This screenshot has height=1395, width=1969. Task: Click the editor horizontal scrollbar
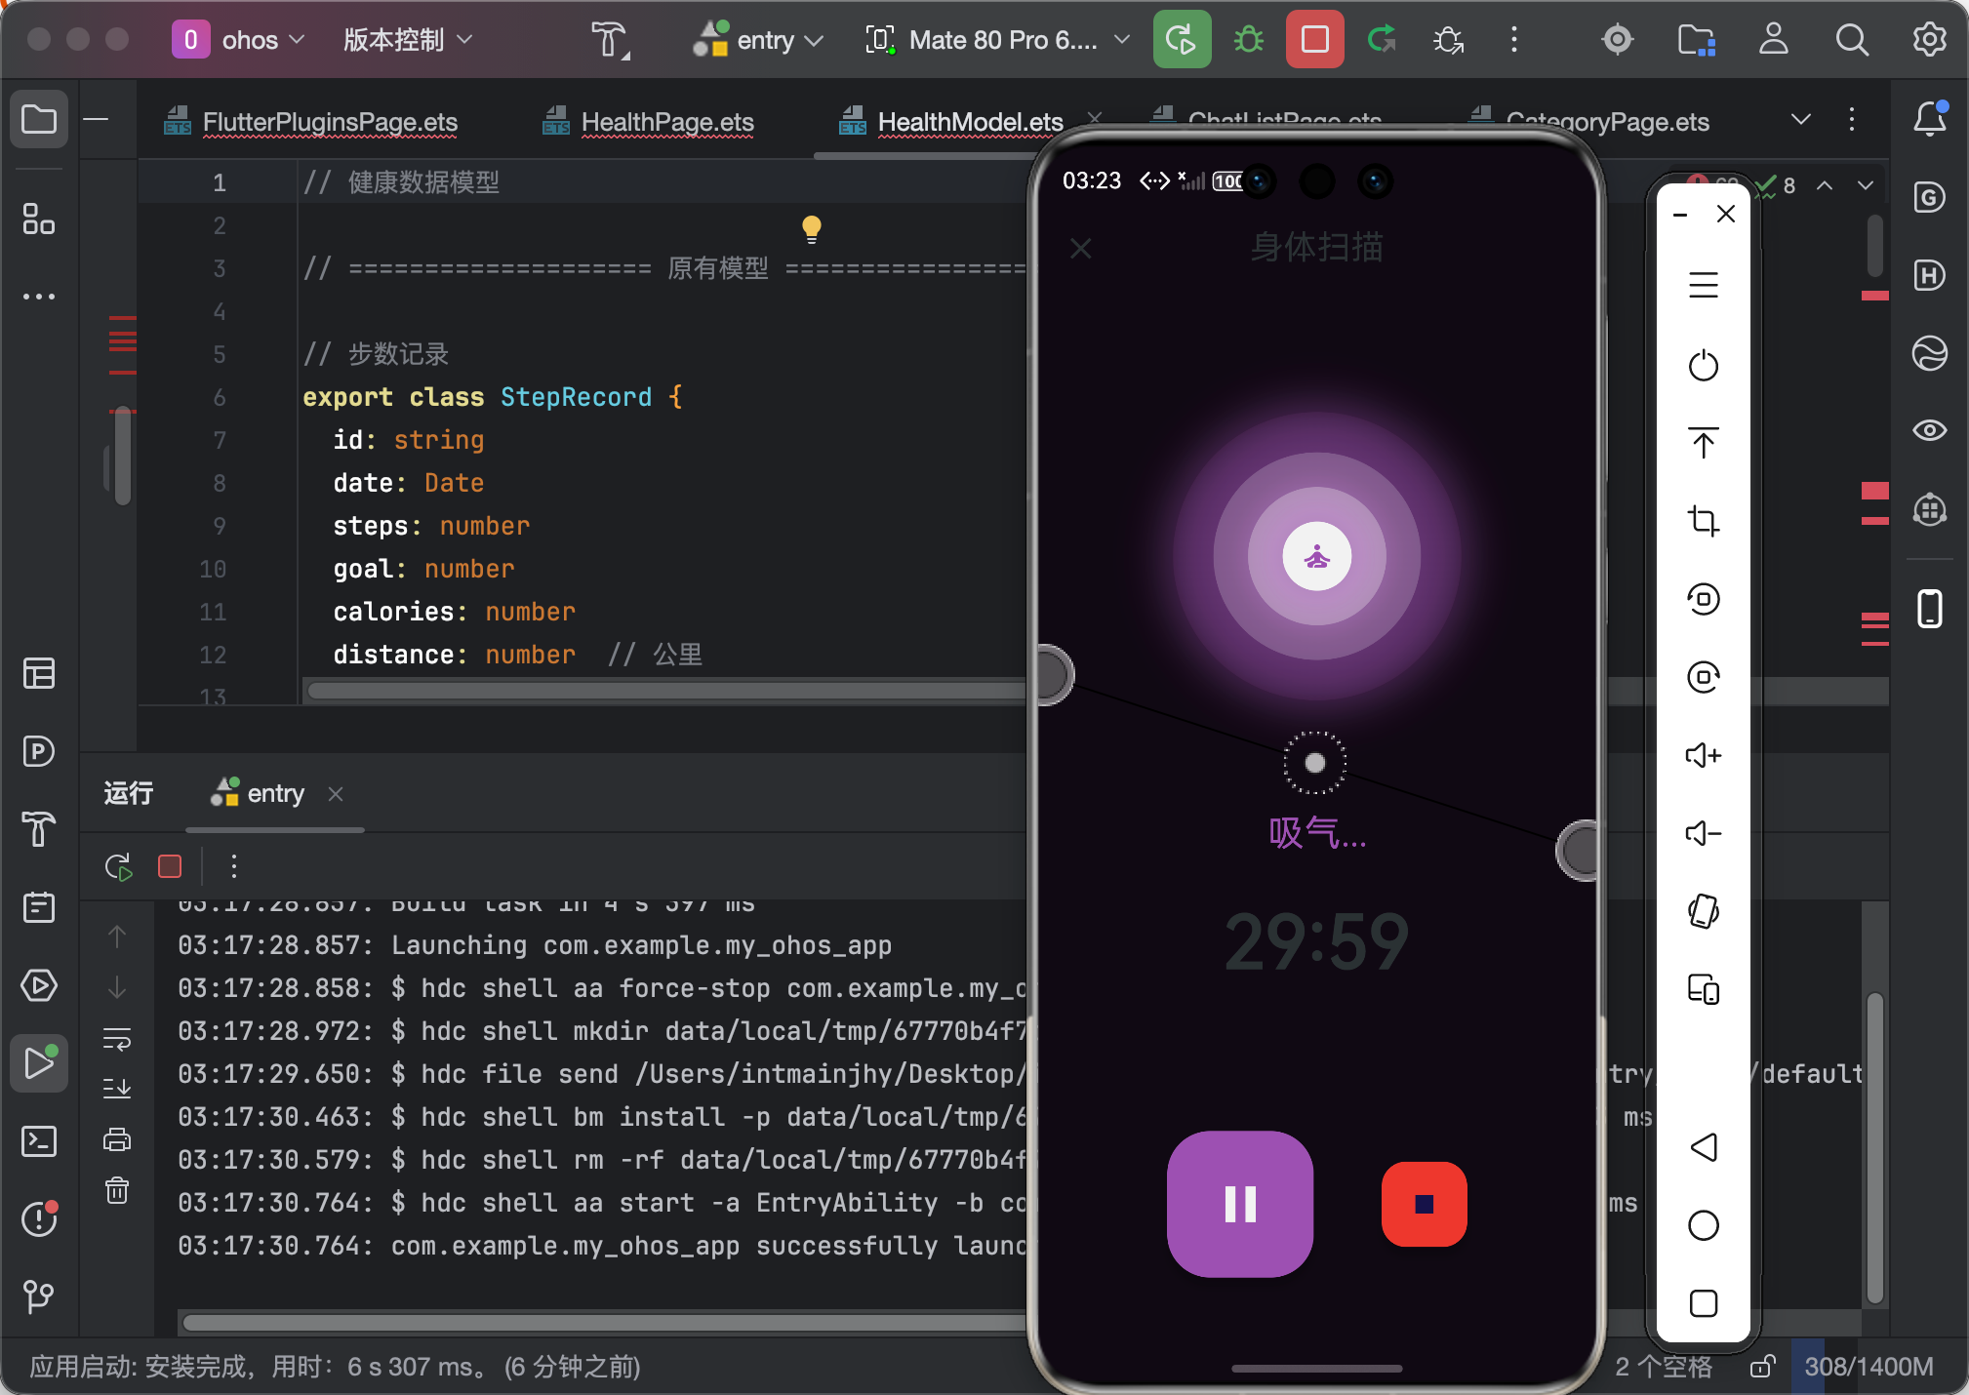[x=667, y=692]
